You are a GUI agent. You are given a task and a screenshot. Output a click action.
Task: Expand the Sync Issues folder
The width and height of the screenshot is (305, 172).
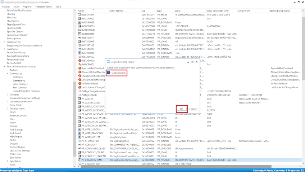point(8,161)
